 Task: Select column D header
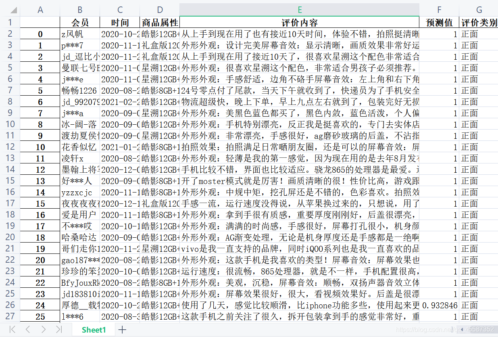tap(160, 10)
